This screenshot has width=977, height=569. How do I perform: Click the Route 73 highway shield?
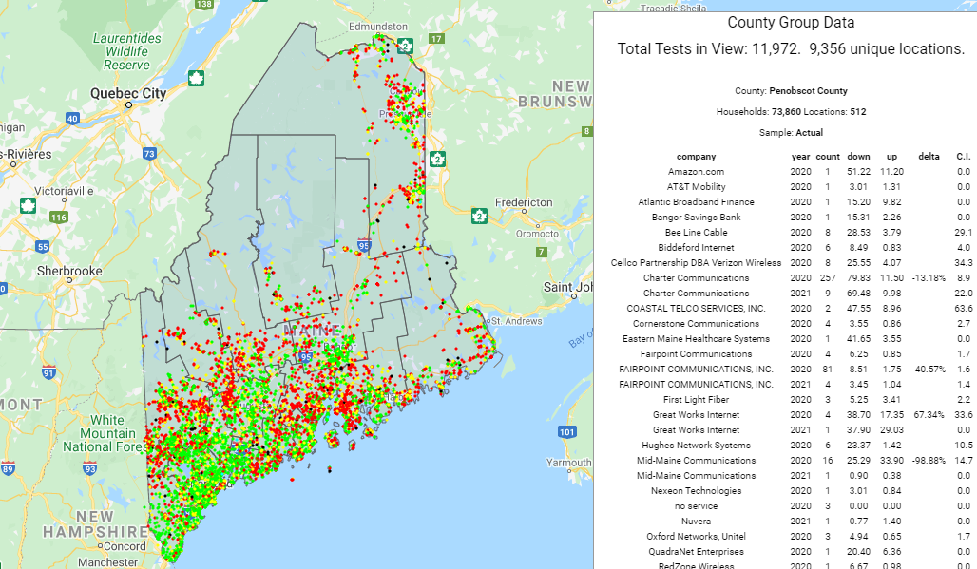pyautogui.click(x=149, y=154)
